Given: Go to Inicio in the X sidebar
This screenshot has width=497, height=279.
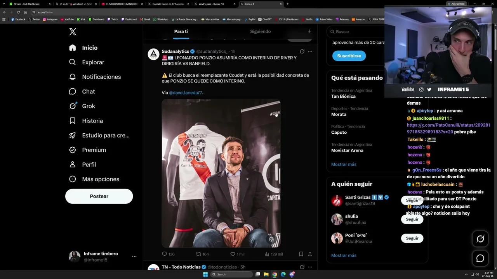Looking at the screenshot, I should tap(83, 48).
